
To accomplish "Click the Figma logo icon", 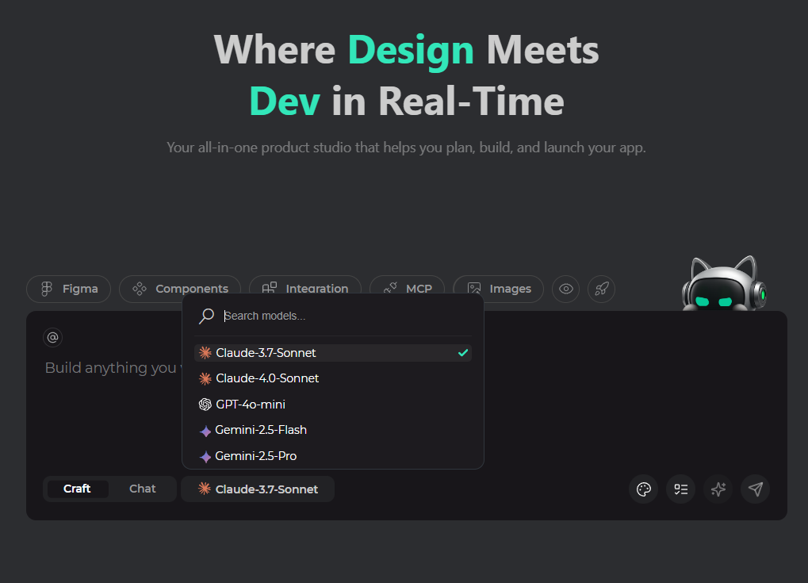I will coord(47,289).
